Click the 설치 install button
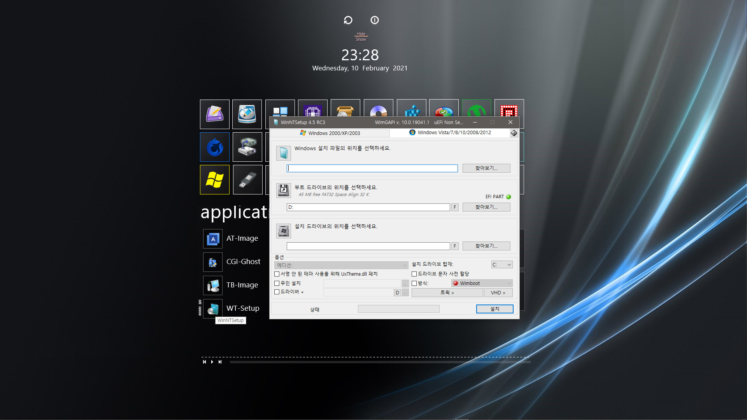The height and width of the screenshot is (420, 747). (x=495, y=309)
